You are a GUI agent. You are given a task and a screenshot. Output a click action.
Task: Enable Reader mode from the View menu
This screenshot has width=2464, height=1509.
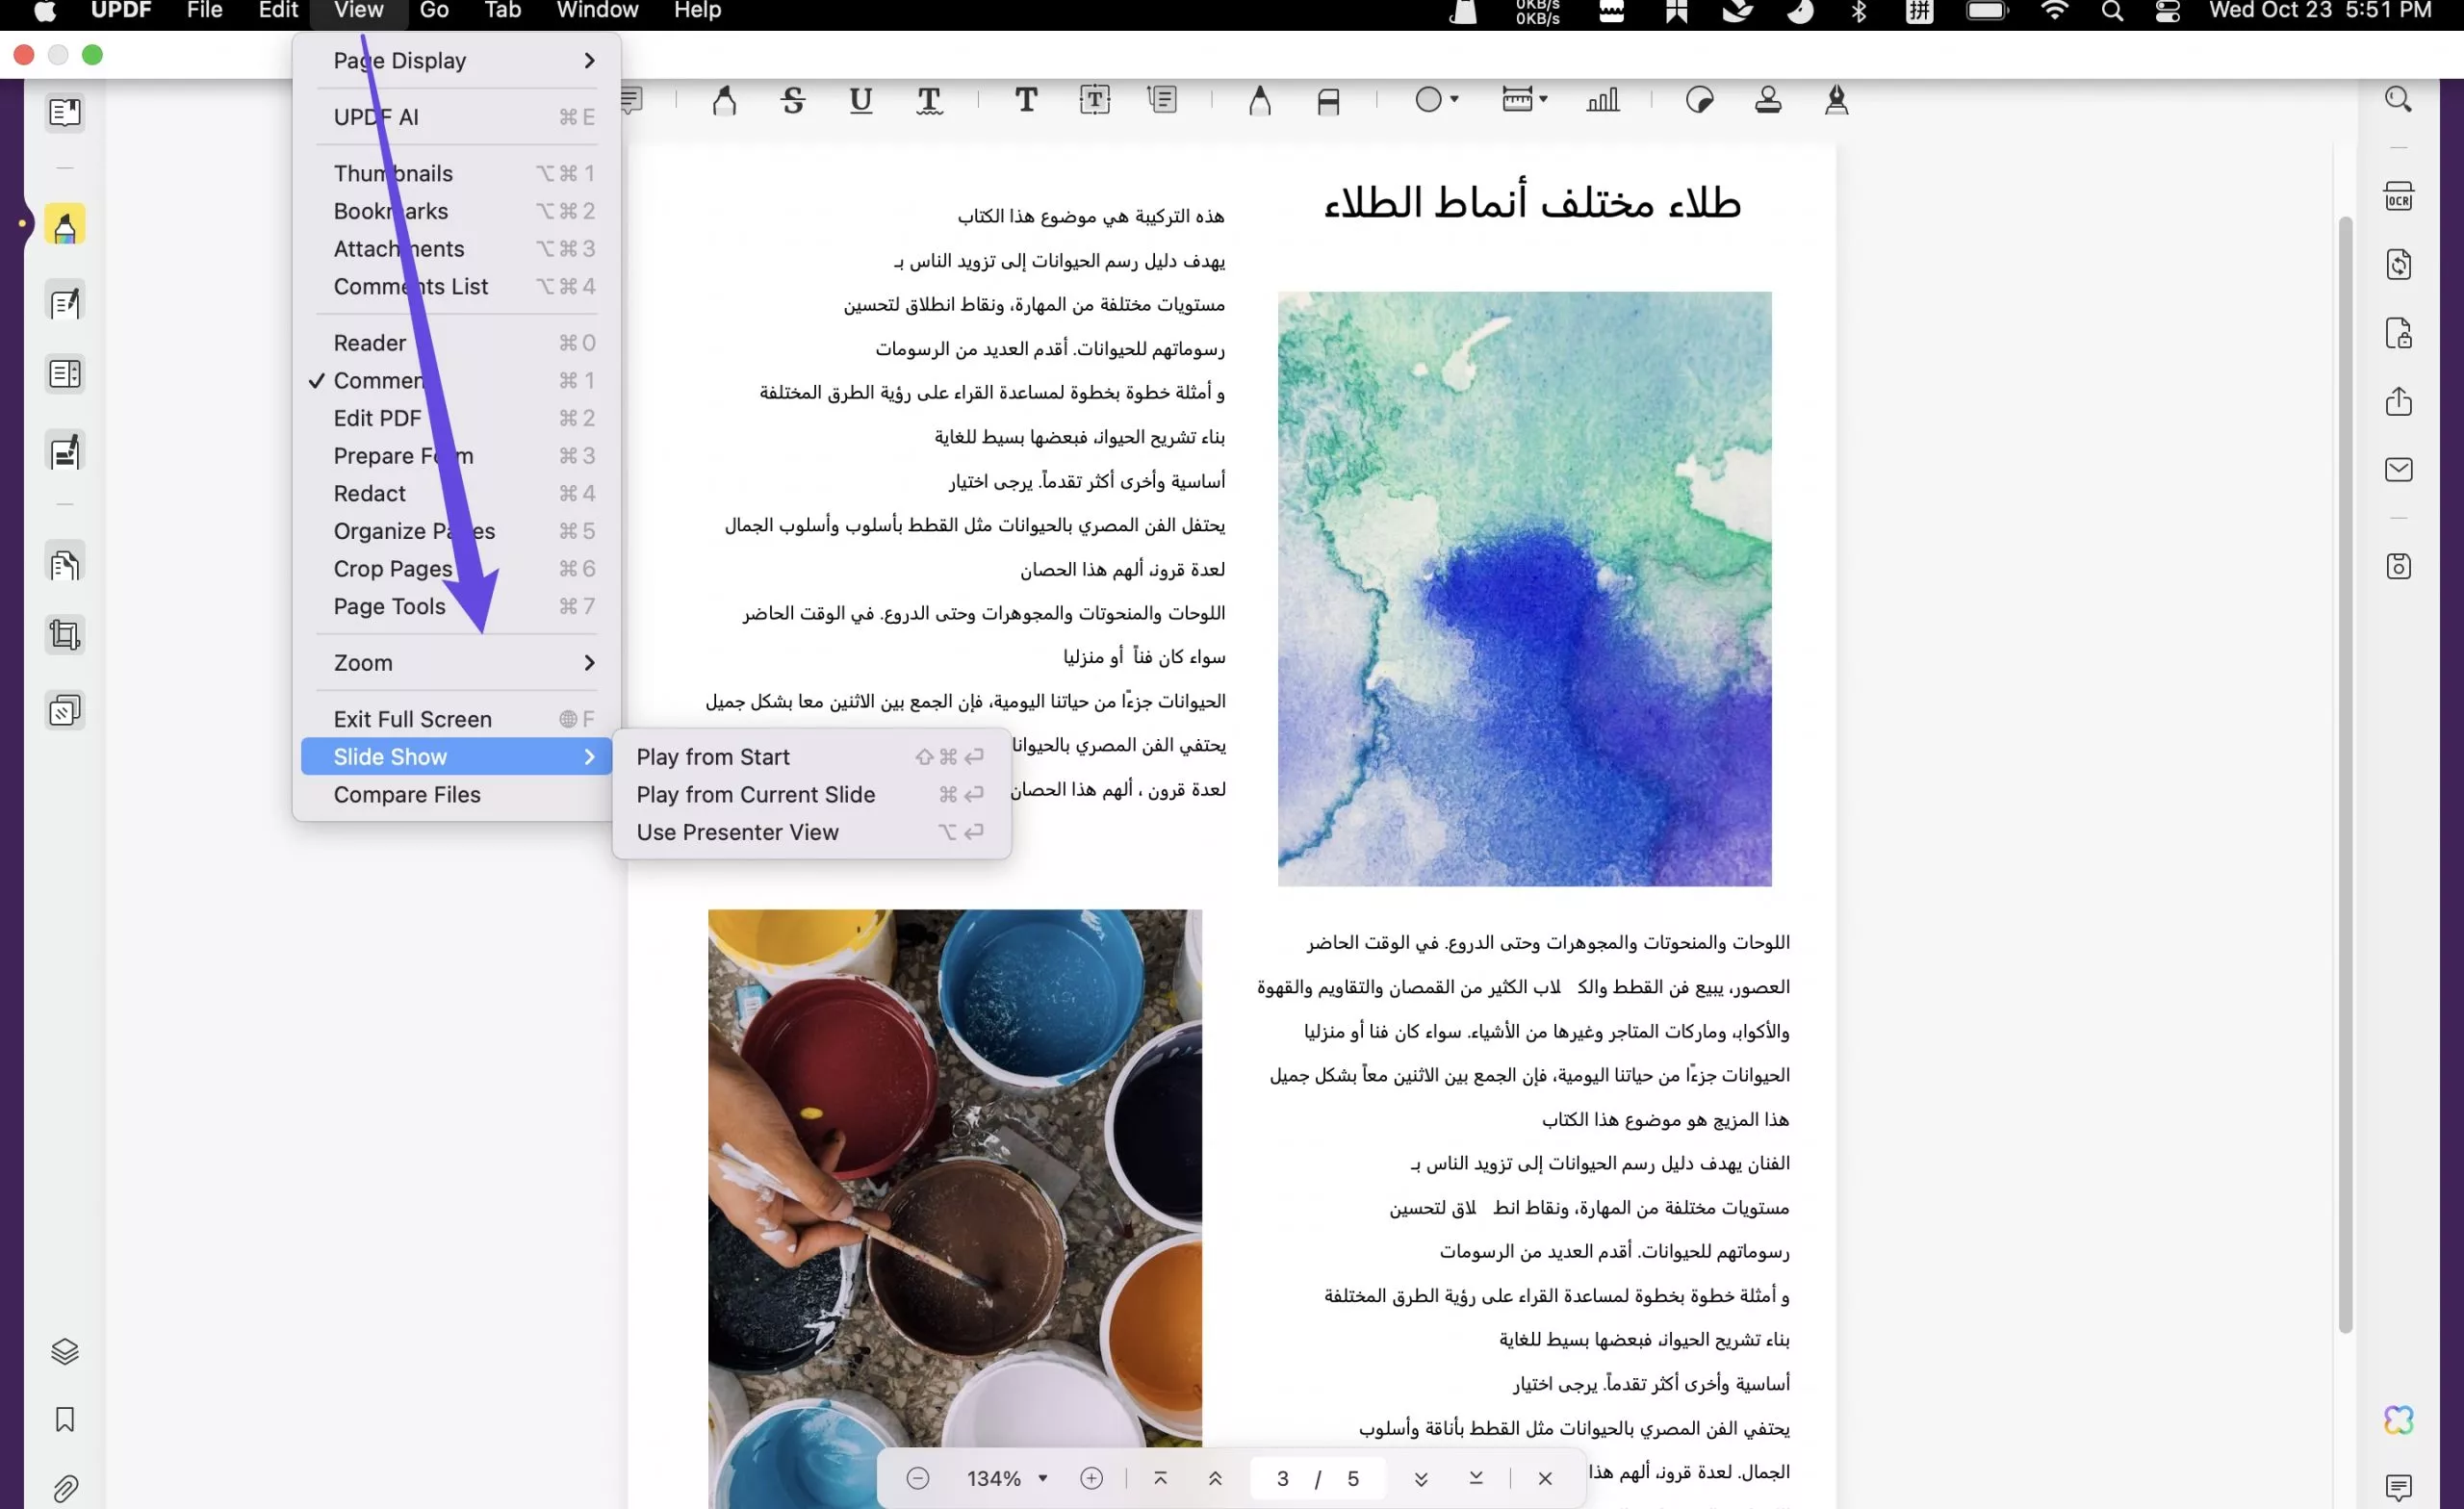[x=370, y=342]
